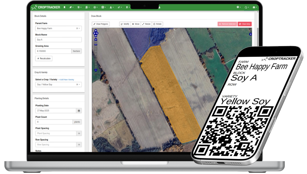Click the hectare unit button

tap(76, 51)
